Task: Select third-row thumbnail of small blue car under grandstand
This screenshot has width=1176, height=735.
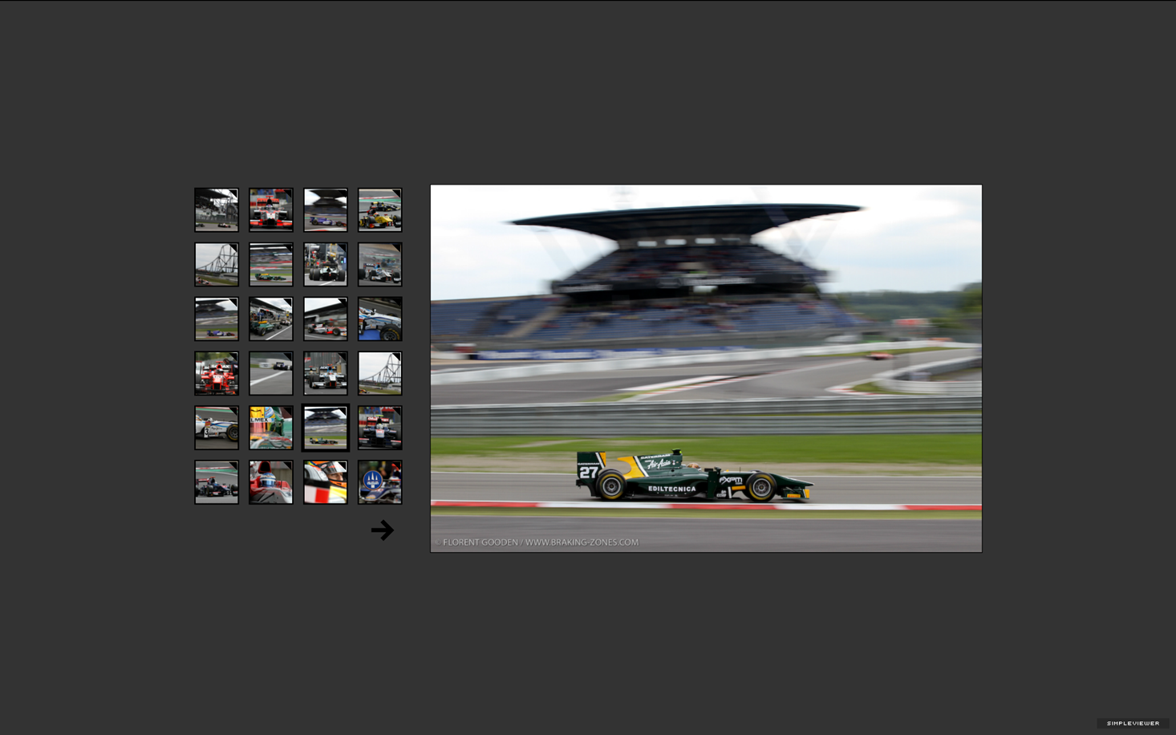Action: (x=217, y=319)
